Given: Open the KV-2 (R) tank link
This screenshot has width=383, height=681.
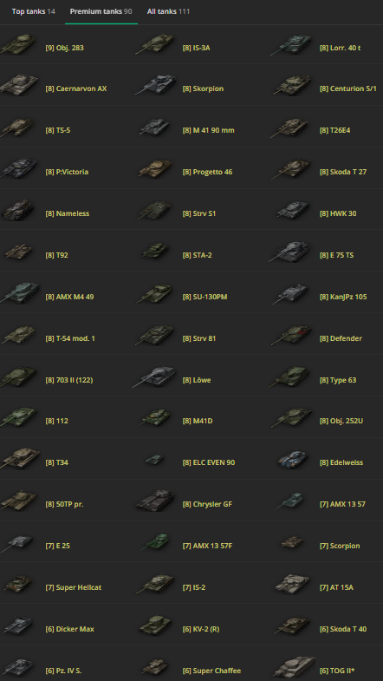Looking at the screenshot, I should (x=201, y=629).
